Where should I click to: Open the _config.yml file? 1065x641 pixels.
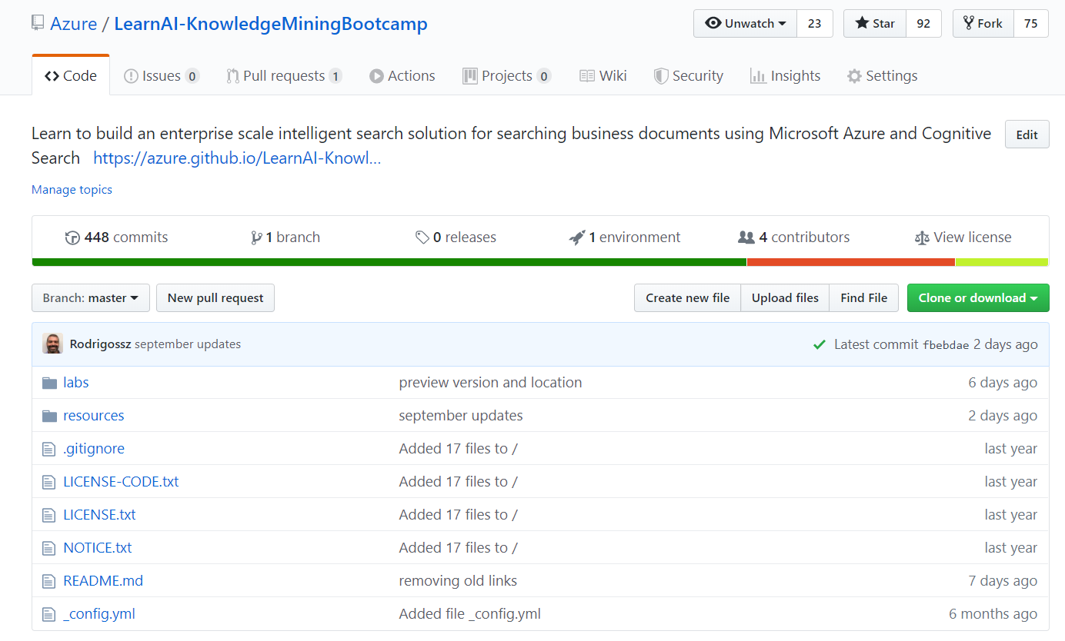[99, 614]
